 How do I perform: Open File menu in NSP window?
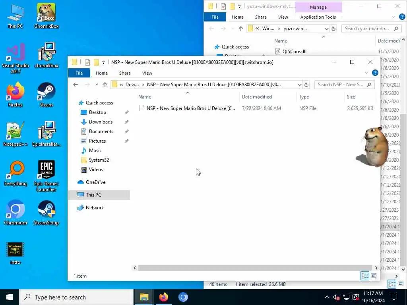[x=79, y=73]
